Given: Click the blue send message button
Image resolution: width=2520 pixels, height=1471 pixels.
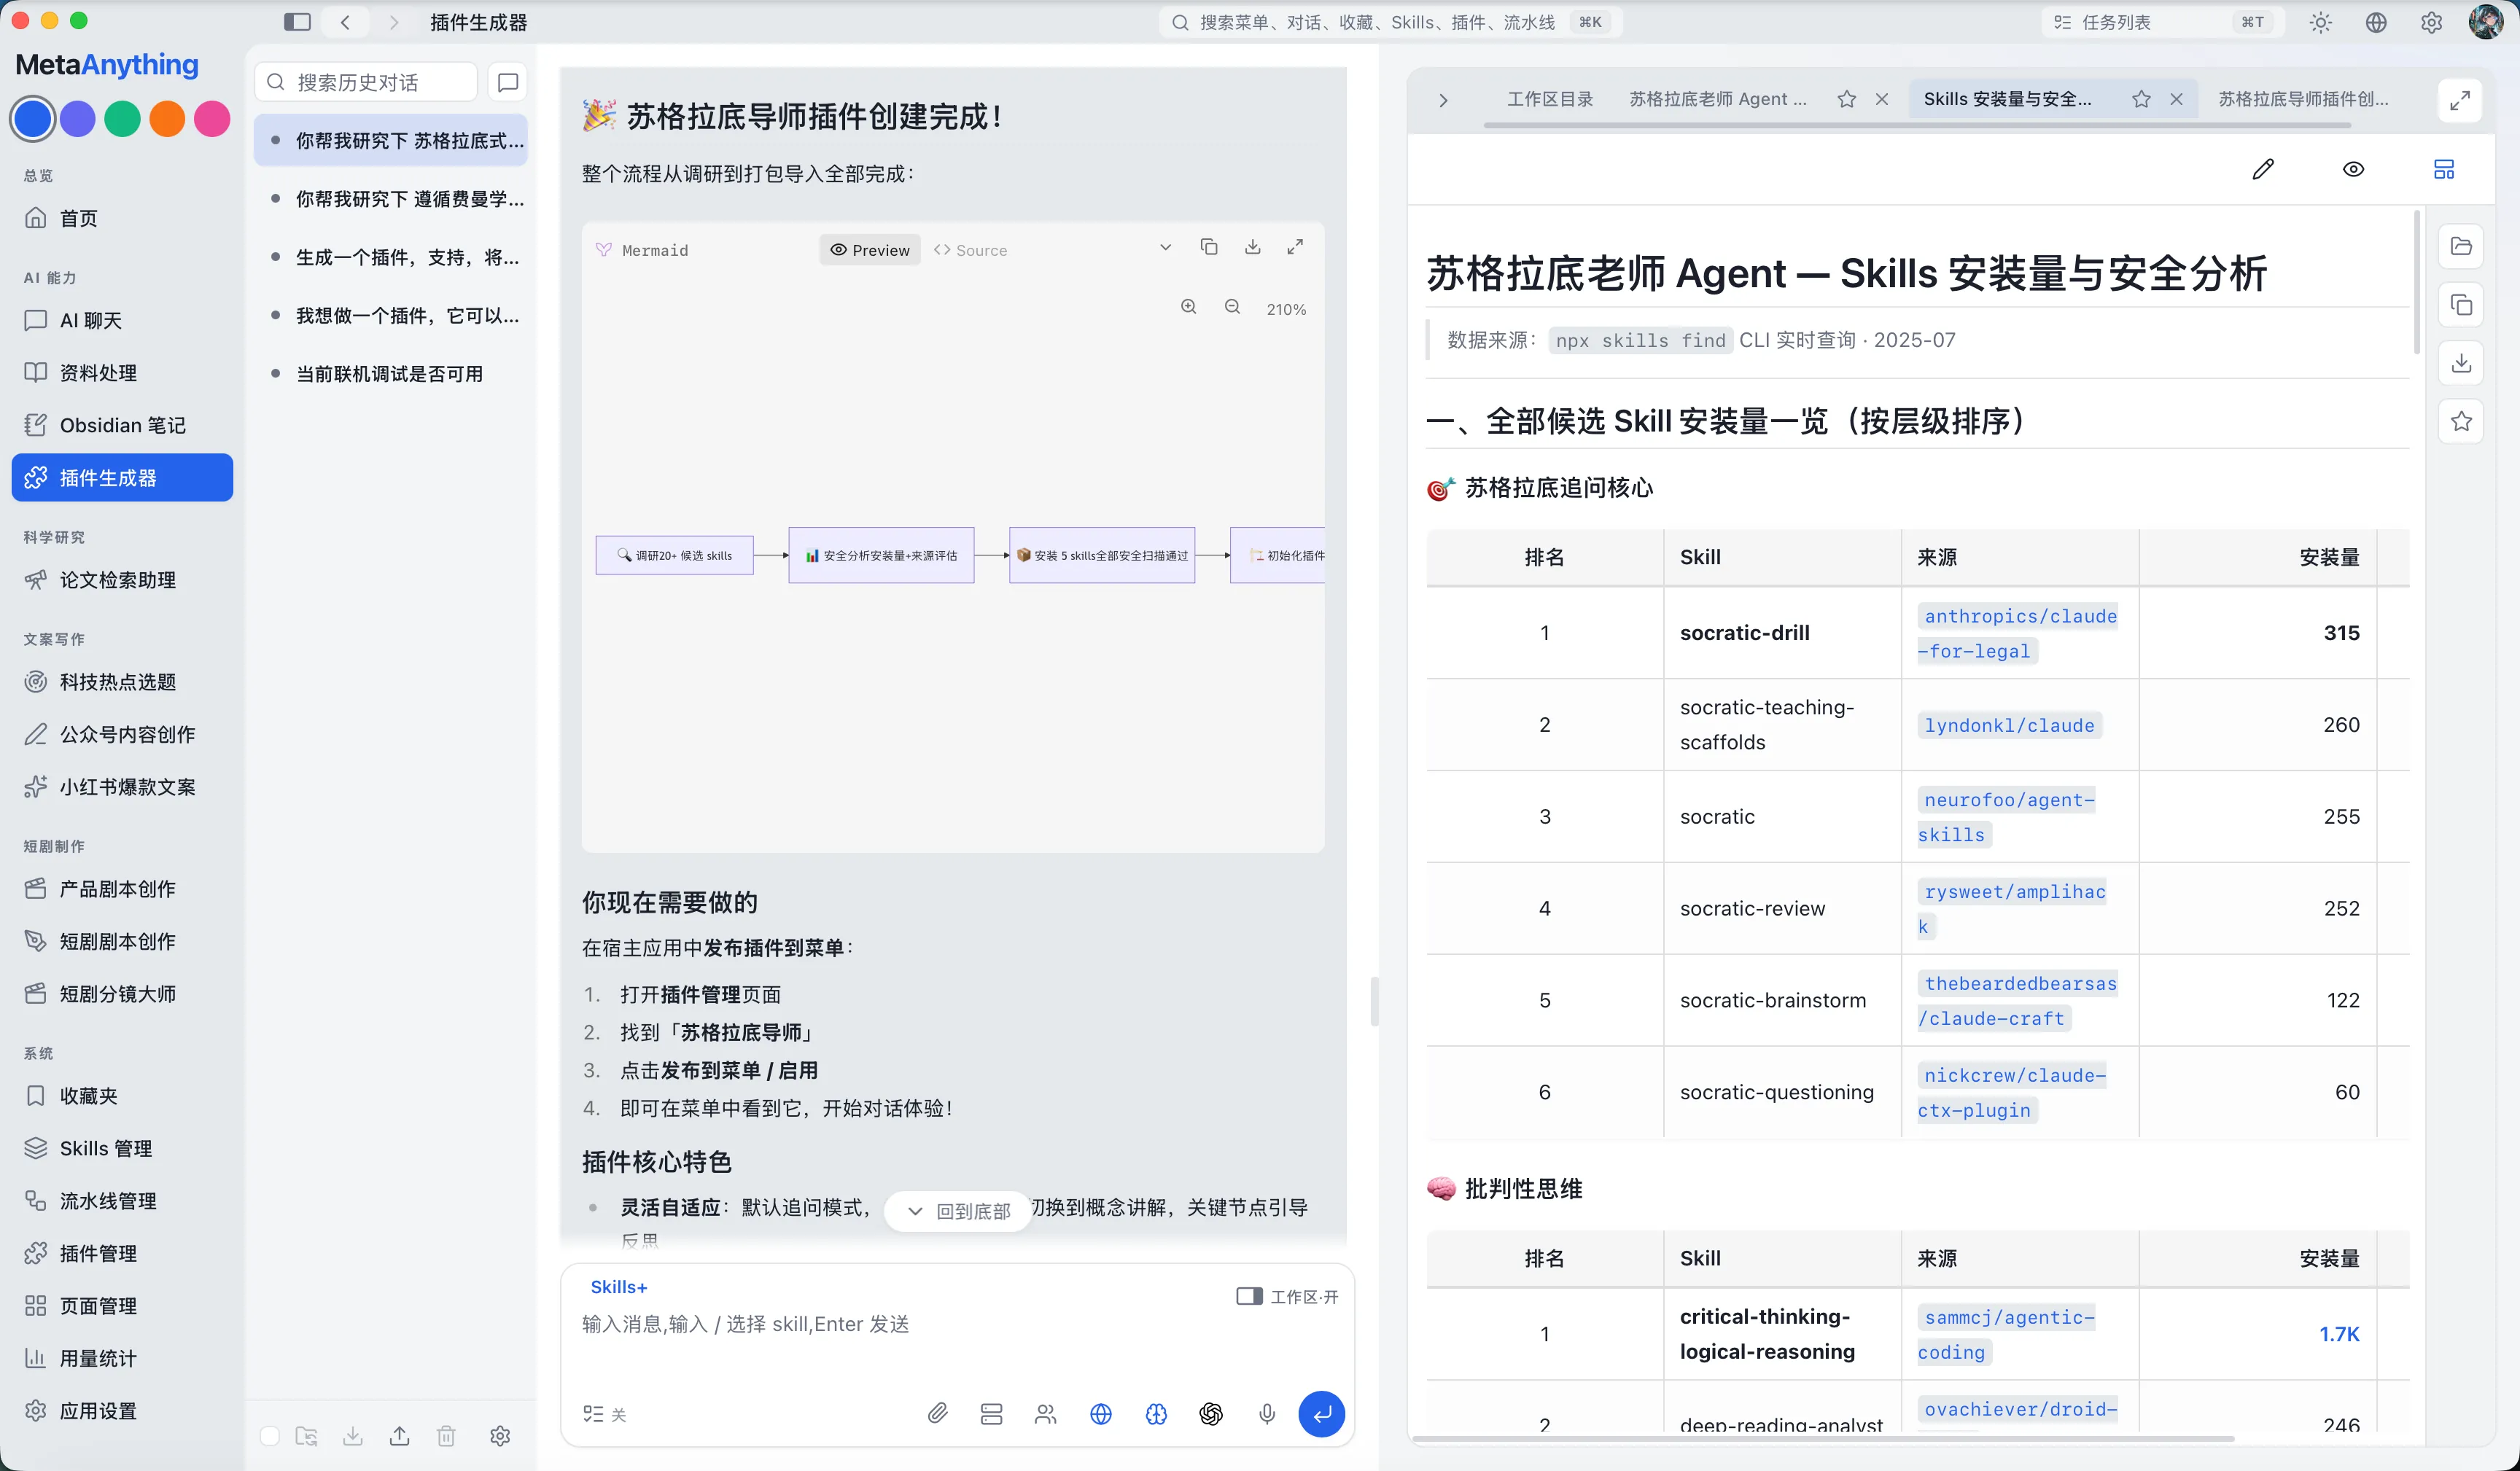Looking at the screenshot, I should [1321, 1413].
